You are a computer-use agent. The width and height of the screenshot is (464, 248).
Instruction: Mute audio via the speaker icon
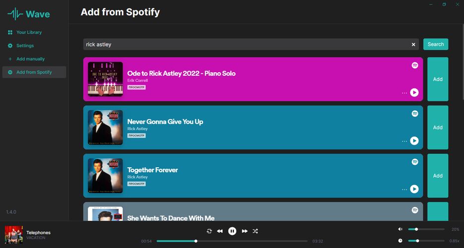point(400,229)
